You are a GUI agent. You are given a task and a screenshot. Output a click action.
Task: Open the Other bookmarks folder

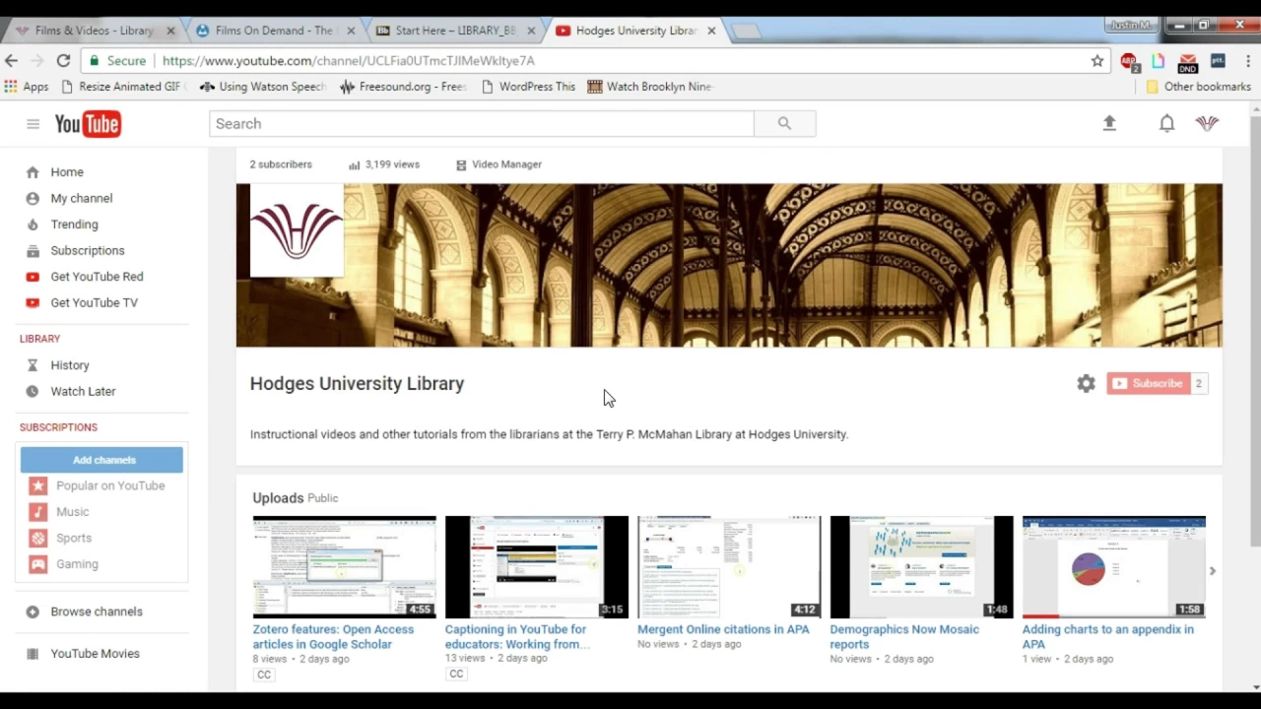(1198, 87)
